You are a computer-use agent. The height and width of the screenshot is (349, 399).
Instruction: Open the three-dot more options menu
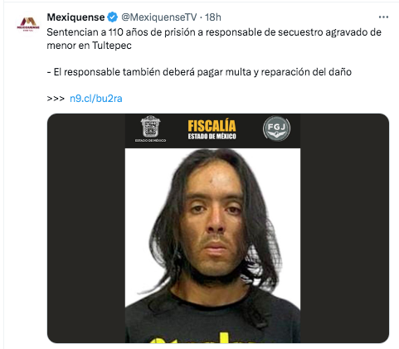pyautogui.click(x=383, y=17)
